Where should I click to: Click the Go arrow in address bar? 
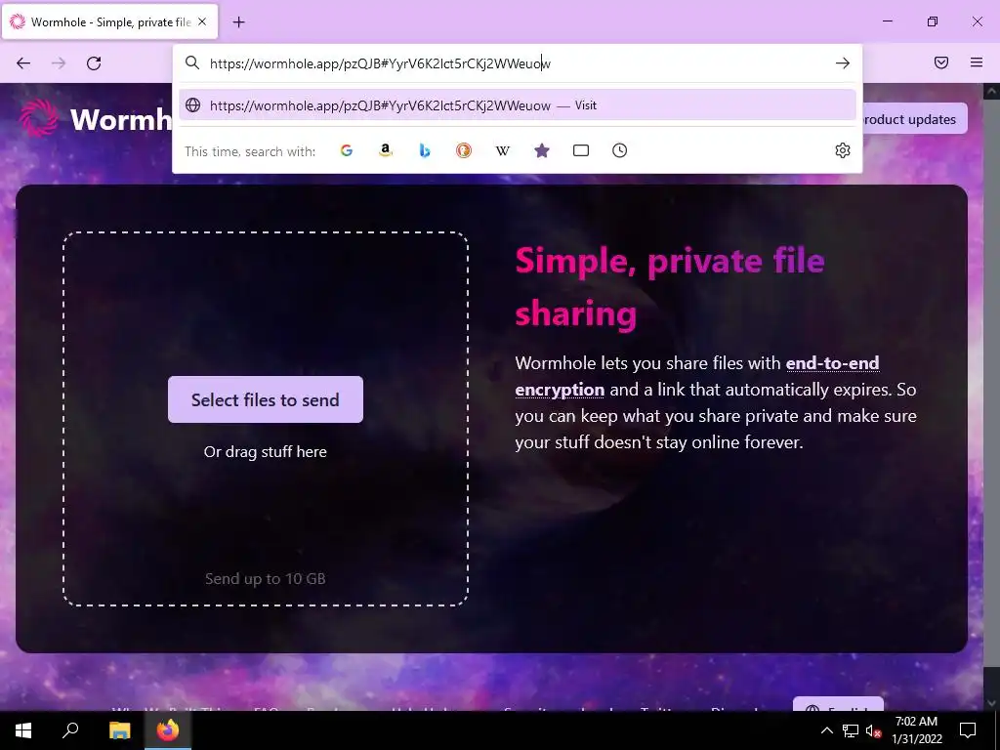[x=843, y=62]
